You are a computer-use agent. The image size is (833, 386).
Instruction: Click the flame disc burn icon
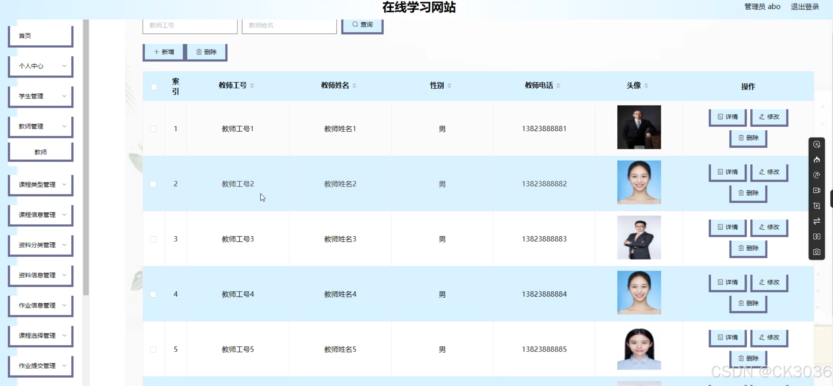[817, 160]
